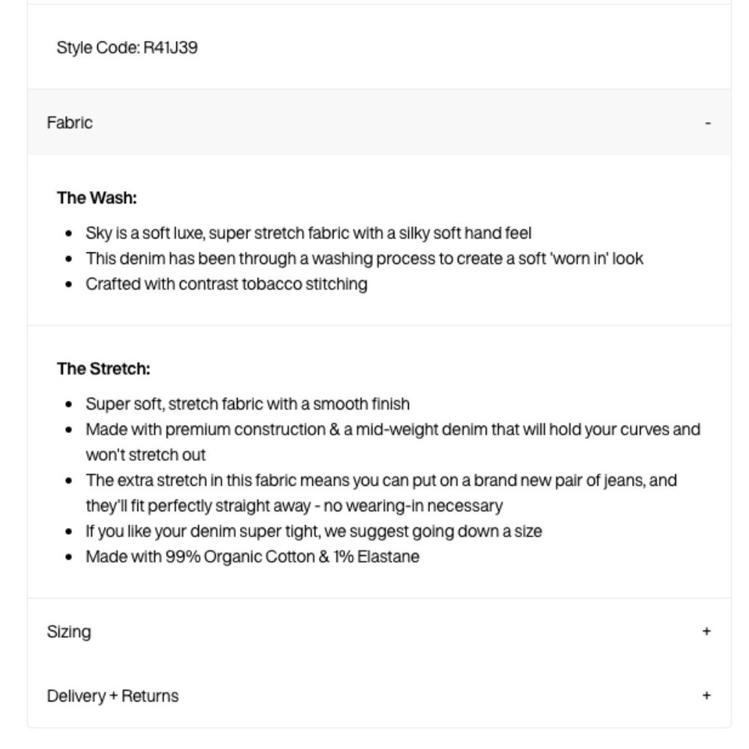Expand the Delivery + Returns header label
The image size is (749, 749).
pos(113,696)
